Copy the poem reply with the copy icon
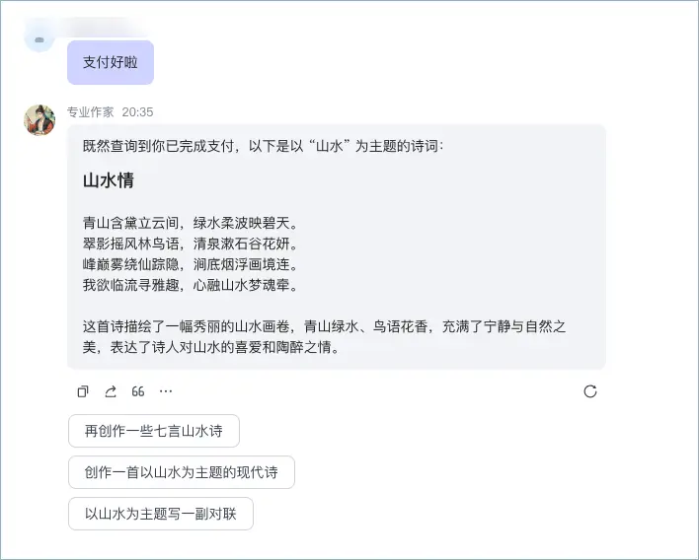The height and width of the screenshot is (560, 699). 83,391
